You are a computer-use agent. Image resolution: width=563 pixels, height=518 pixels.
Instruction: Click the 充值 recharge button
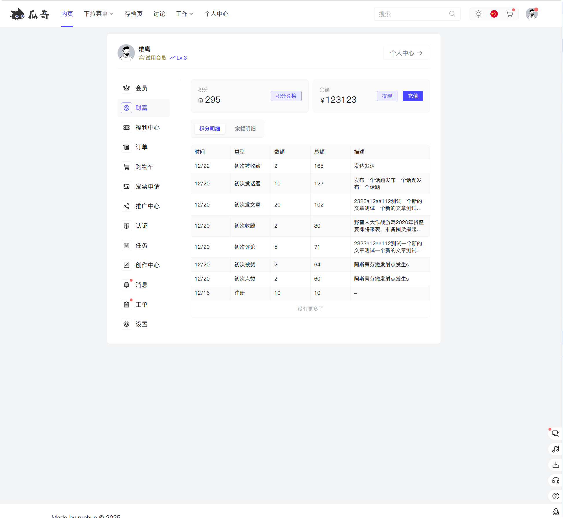tap(413, 96)
